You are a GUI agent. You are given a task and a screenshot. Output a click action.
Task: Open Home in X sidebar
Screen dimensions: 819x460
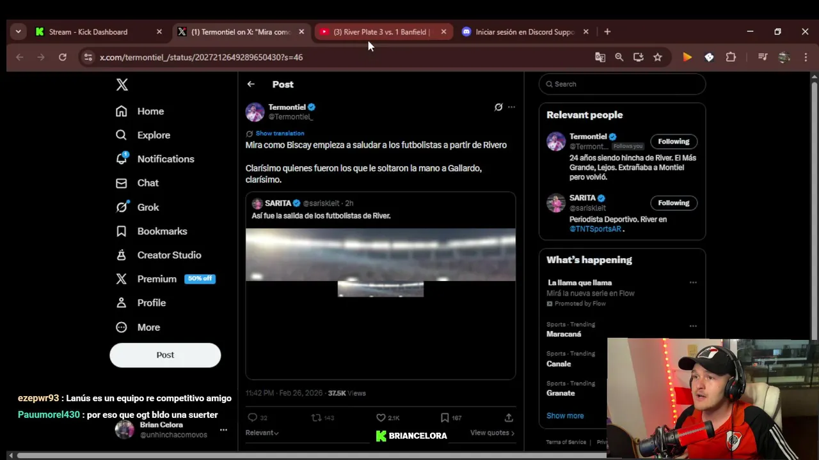pyautogui.click(x=139, y=111)
